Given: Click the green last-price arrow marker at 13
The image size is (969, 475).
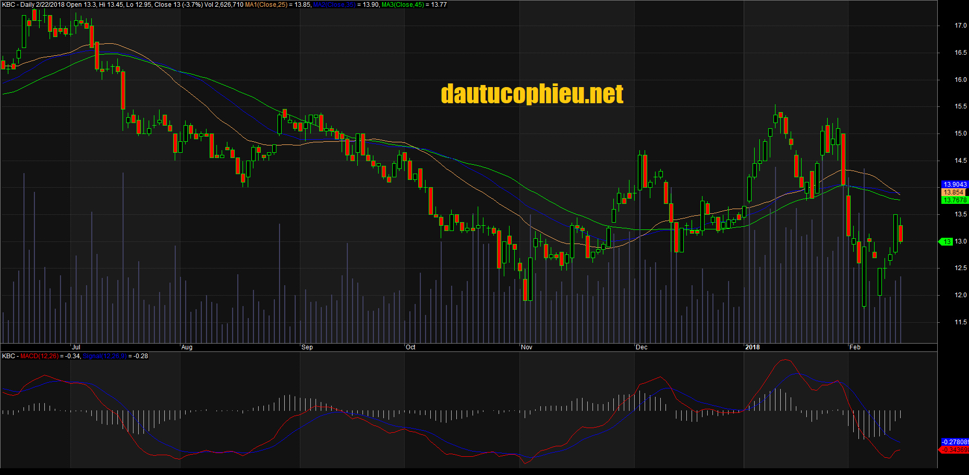Looking at the screenshot, I should click(x=946, y=242).
